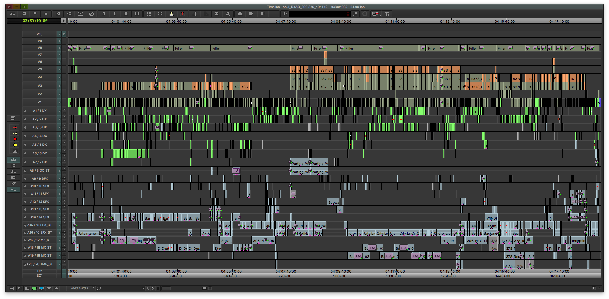Select the A14 / 14 SFX track label
The height and width of the screenshot is (299, 609).
[40, 217]
